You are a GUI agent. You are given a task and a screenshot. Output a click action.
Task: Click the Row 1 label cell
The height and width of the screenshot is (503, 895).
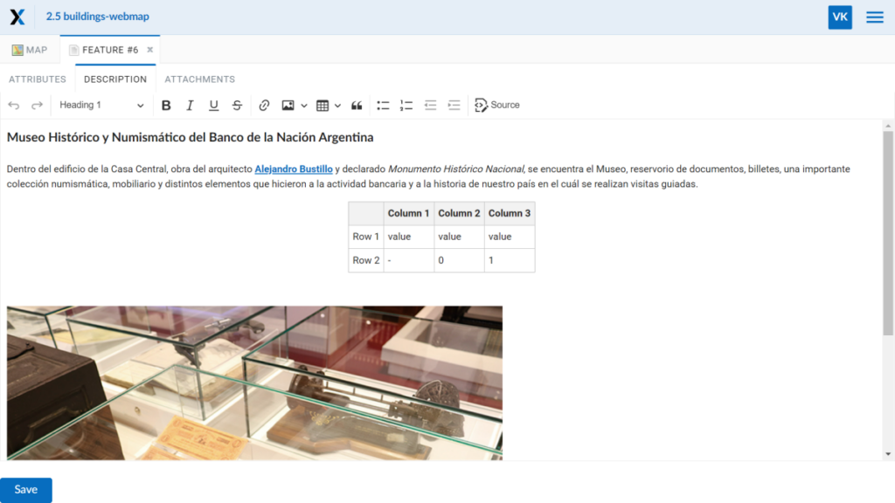tap(366, 237)
